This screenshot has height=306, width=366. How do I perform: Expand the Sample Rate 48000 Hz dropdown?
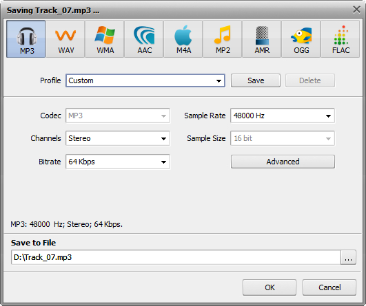click(283, 116)
